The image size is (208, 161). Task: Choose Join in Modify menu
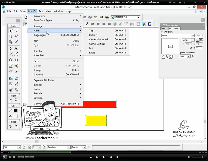click(55, 41)
